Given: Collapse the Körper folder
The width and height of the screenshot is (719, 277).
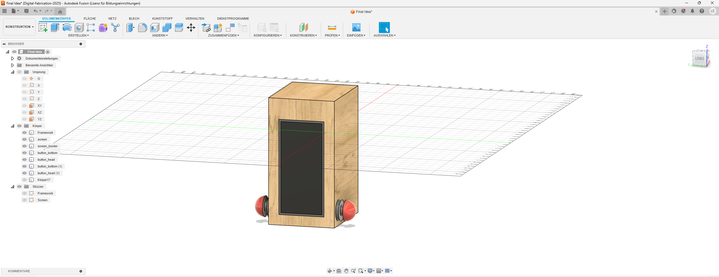Looking at the screenshot, I should pyautogui.click(x=12, y=126).
